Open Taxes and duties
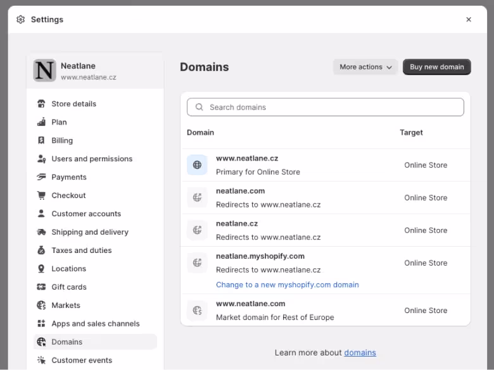This screenshot has height=370, width=494. point(95,250)
